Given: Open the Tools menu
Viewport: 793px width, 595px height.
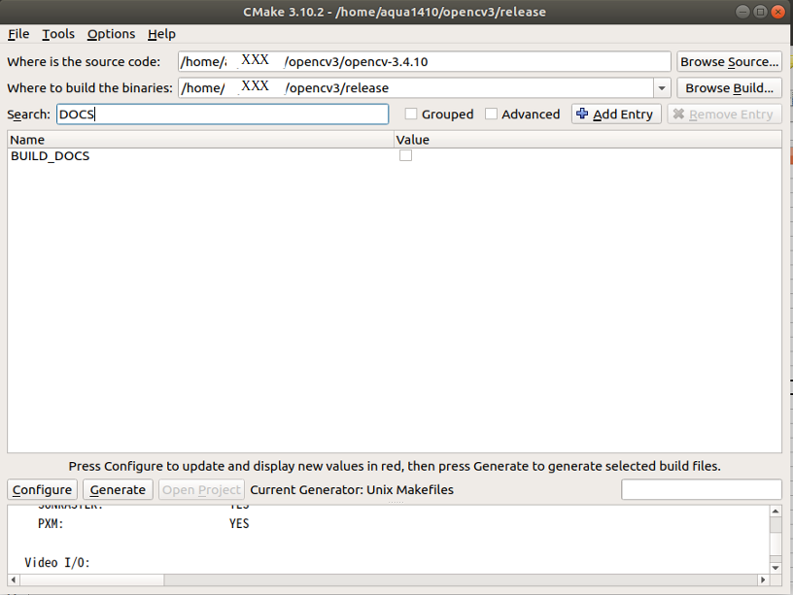Looking at the screenshot, I should point(58,34).
